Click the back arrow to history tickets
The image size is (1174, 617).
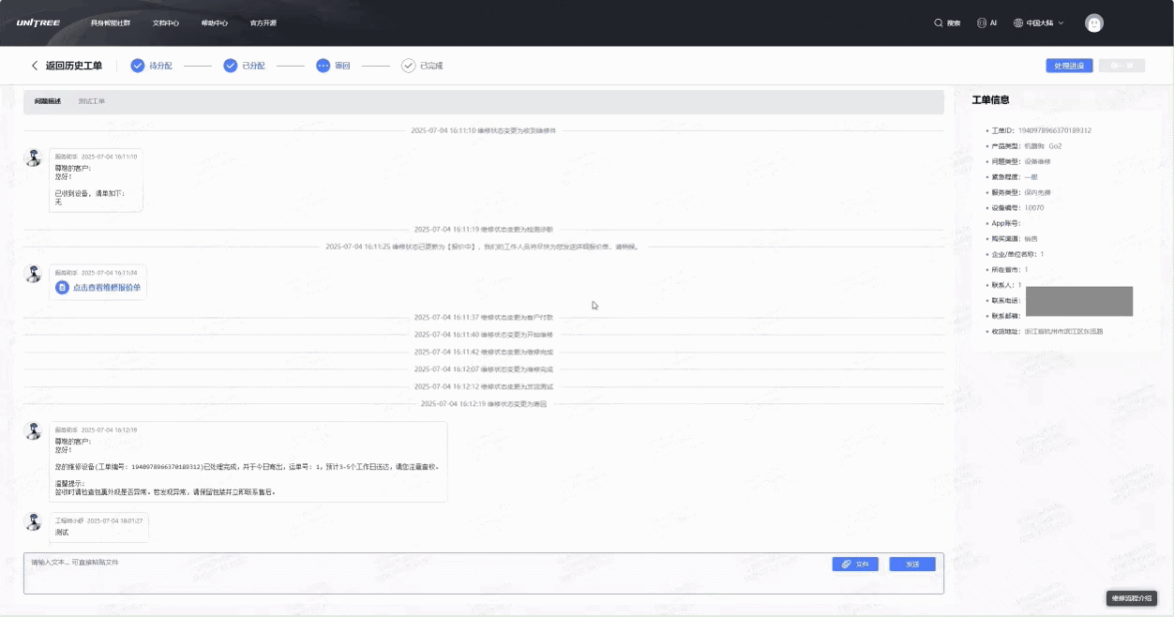click(35, 66)
